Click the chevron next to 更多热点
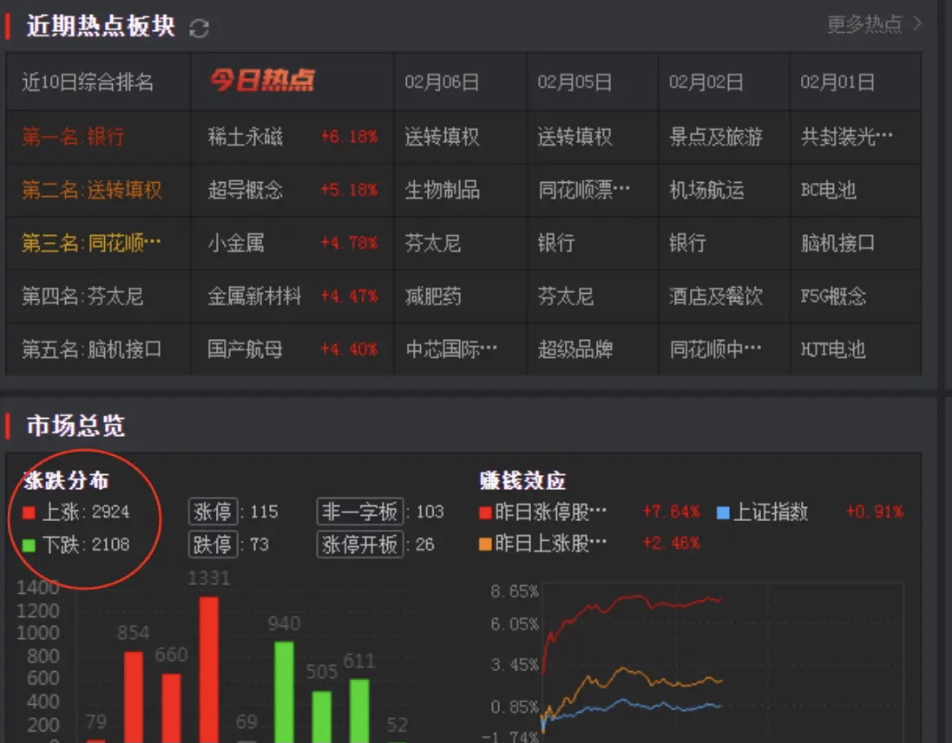Screen dimensions: 952x743 [x=918, y=23]
